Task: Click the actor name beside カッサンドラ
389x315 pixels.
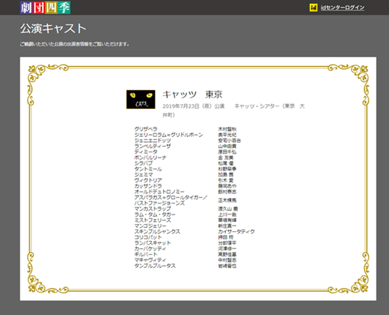Action: [227, 186]
